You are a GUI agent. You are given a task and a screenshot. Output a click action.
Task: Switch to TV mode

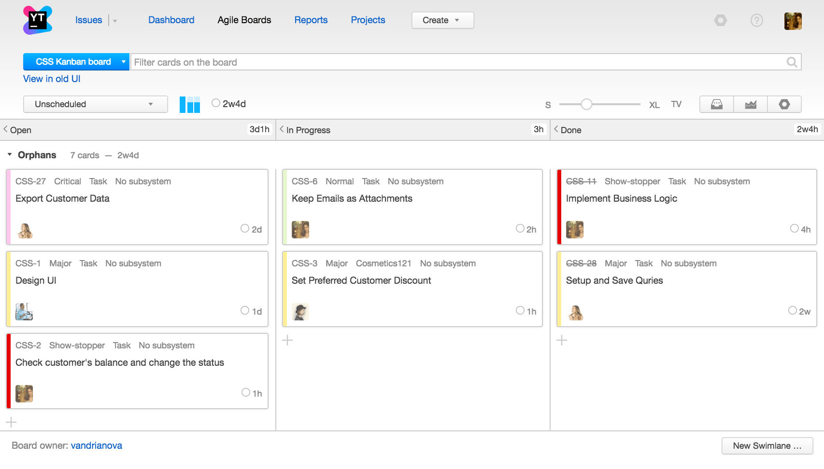tap(676, 104)
